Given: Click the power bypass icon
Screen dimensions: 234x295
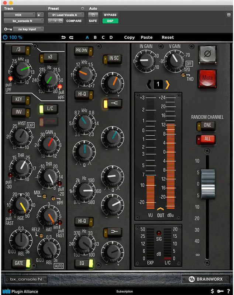Looking at the screenshot, I should pyautogui.click(x=5, y=37).
